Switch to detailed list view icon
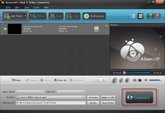 pos(133,16)
